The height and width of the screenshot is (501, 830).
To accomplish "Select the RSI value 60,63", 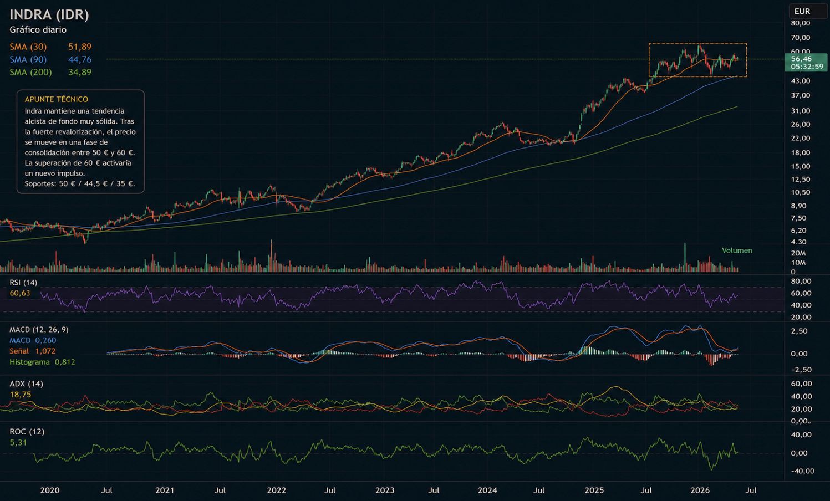I will coord(20,293).
